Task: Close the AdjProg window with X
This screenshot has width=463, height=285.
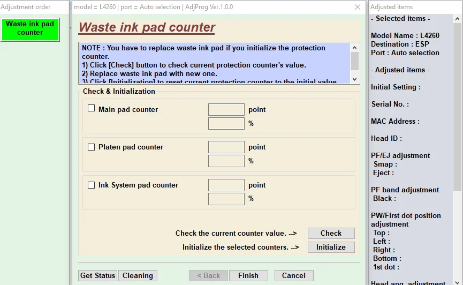Action: [x=358, y=7]
